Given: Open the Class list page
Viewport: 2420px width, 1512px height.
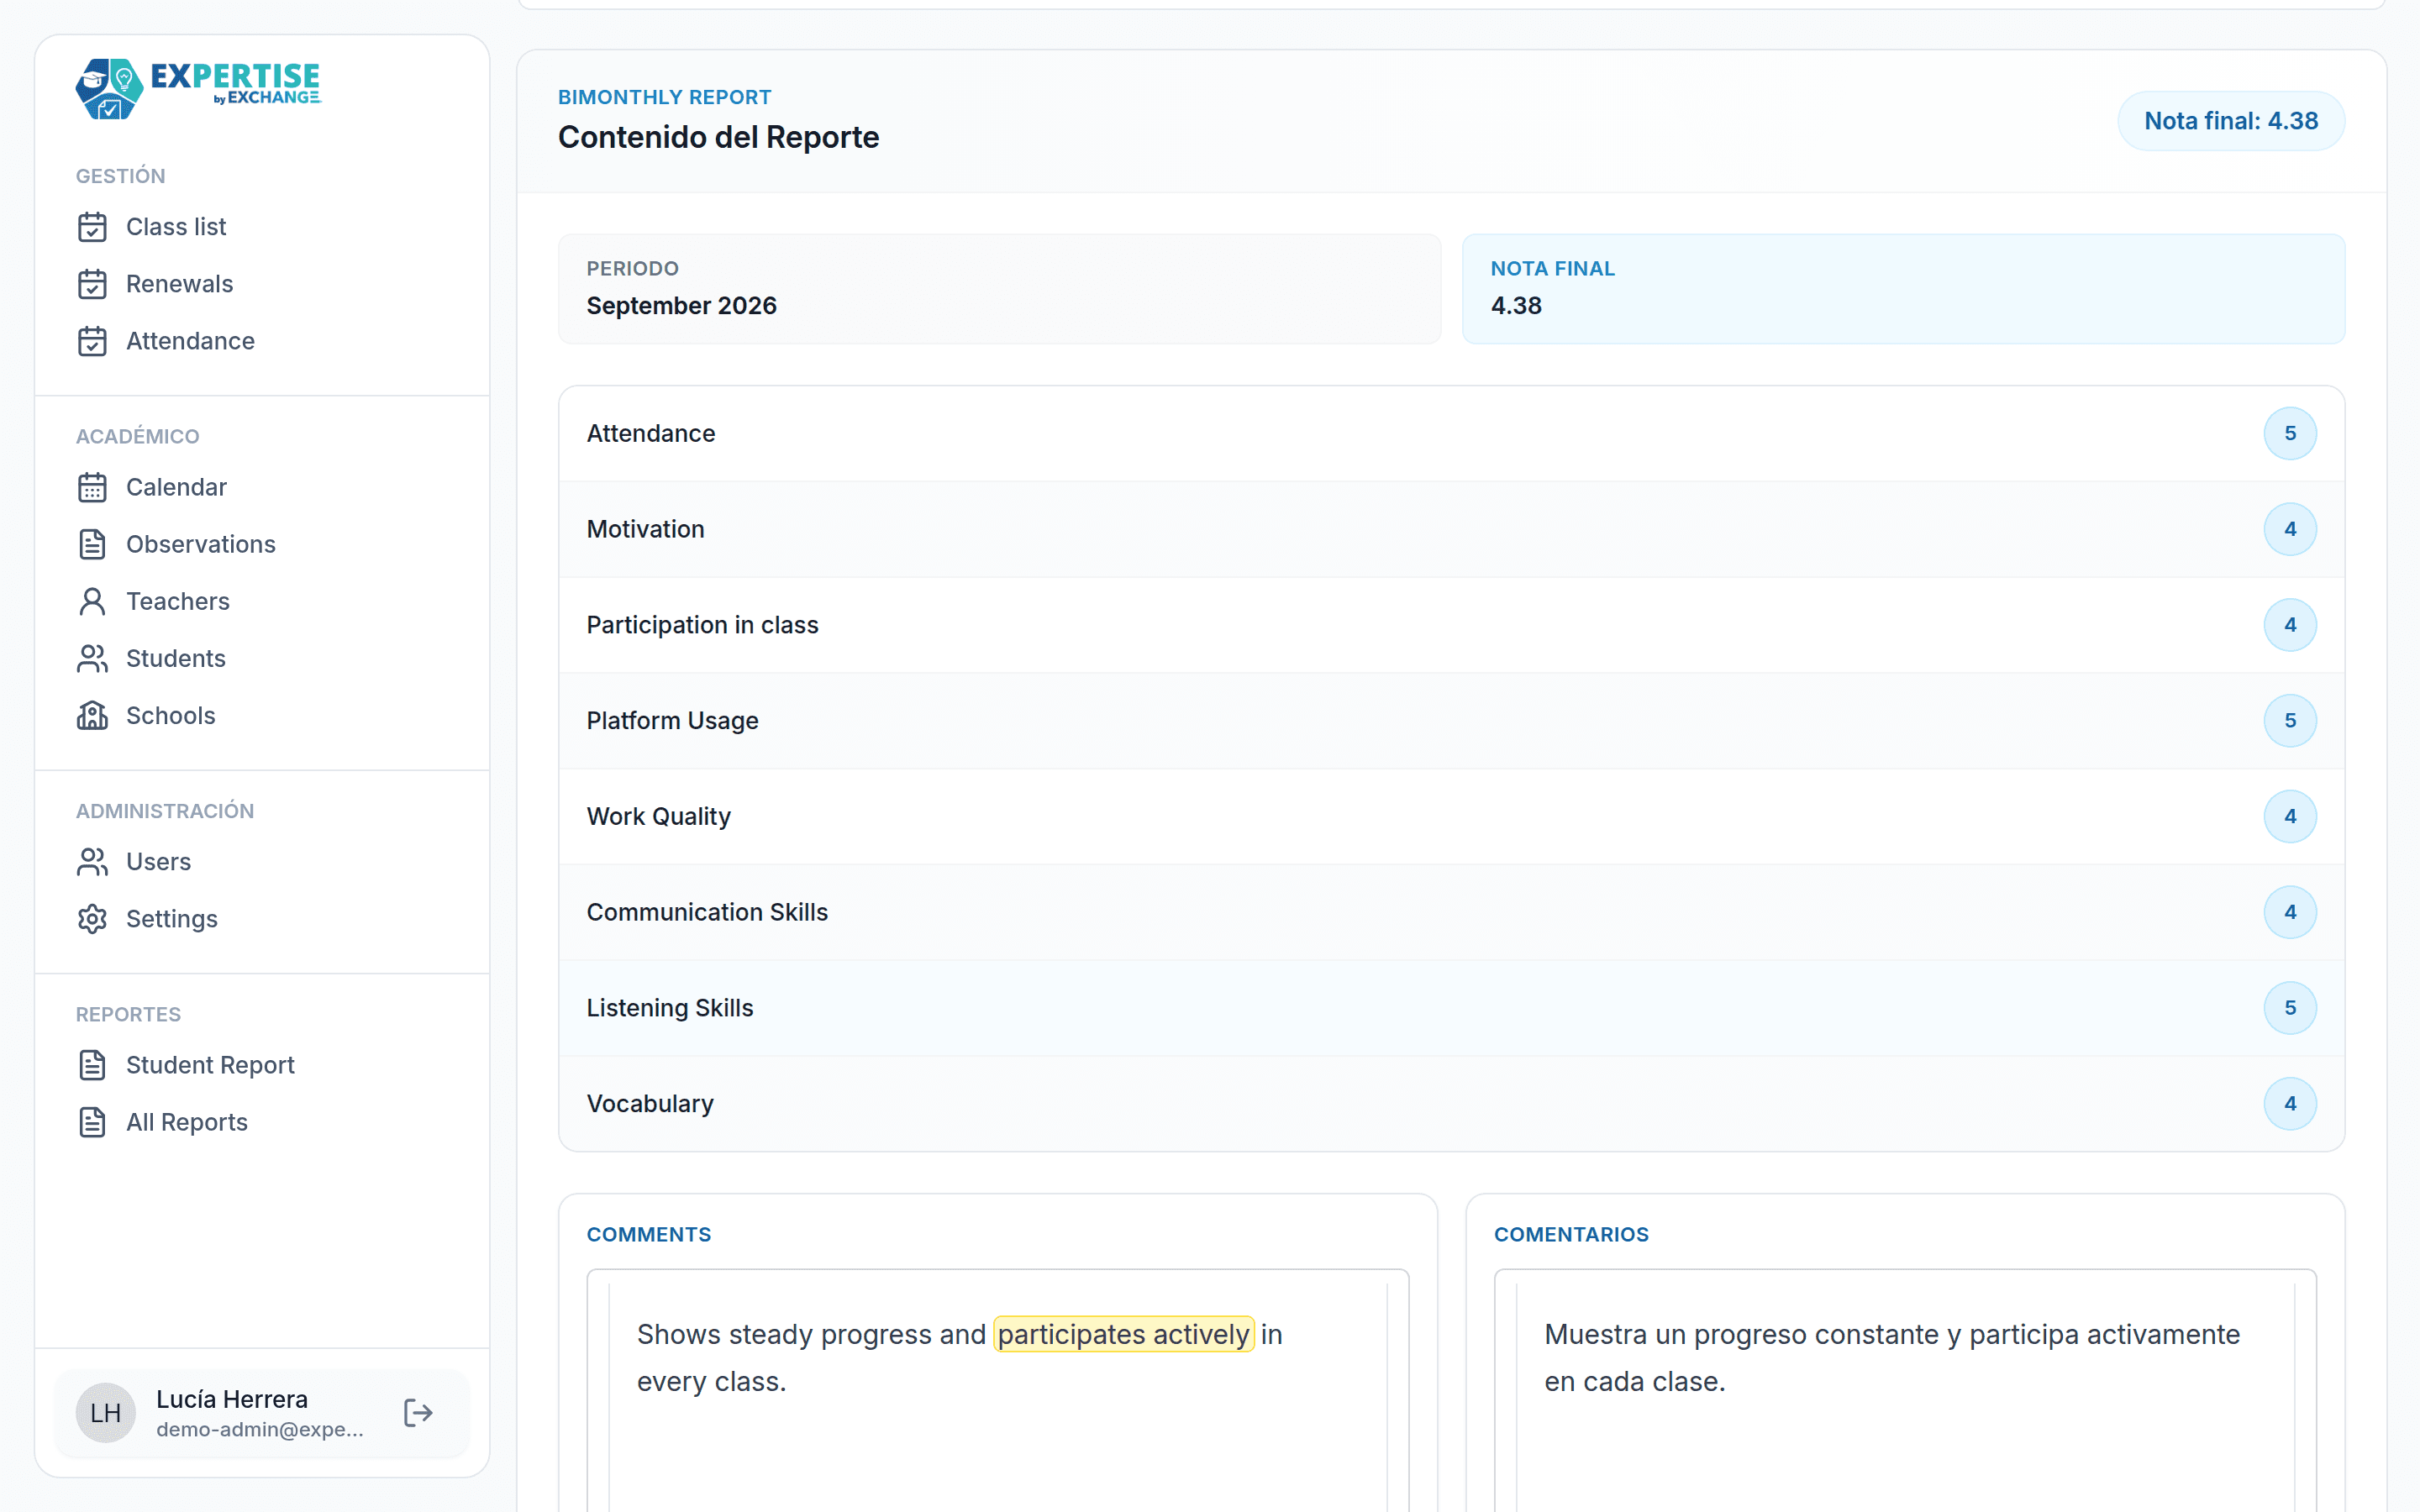Looking at the screenshot, I should point(176,227).
